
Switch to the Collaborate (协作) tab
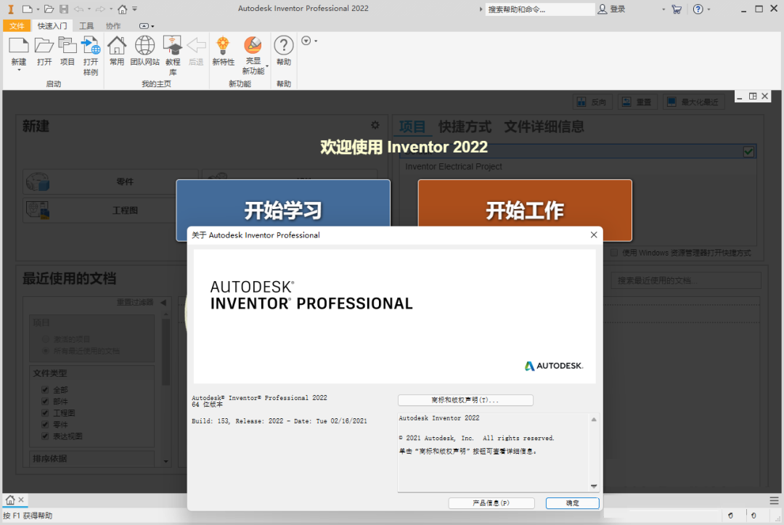pyautogui.click(x=113, y=26)
